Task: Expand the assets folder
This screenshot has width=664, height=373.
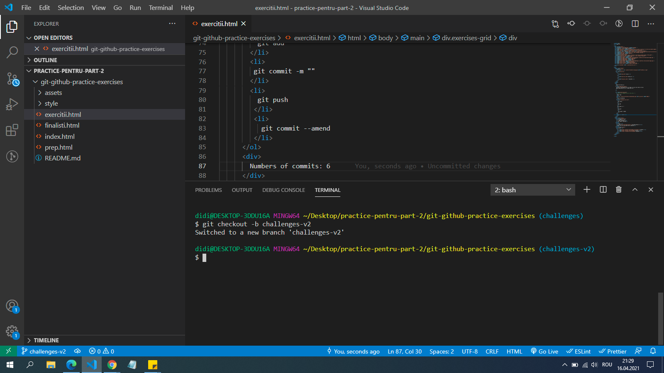Action: click(53, 93)
